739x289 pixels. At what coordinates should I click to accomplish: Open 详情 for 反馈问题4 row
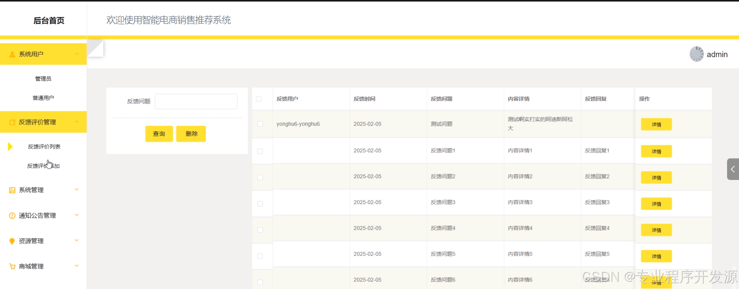pos(656,230)
